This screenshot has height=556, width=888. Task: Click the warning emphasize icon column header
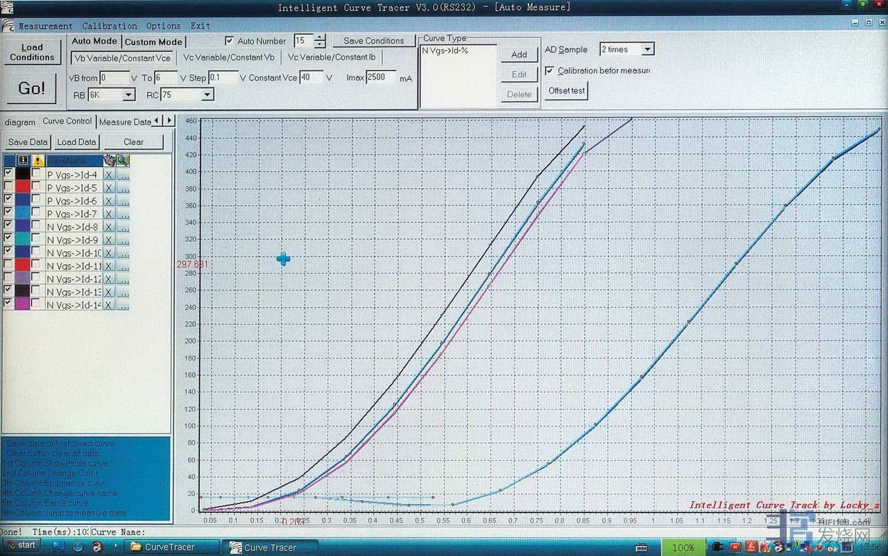pyautogui.click(x=37, y=161)
